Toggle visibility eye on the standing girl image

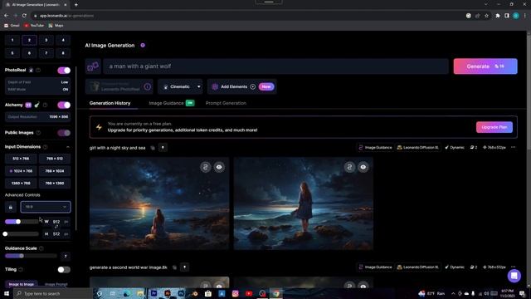pyautogui.click(x=363, y=167)
